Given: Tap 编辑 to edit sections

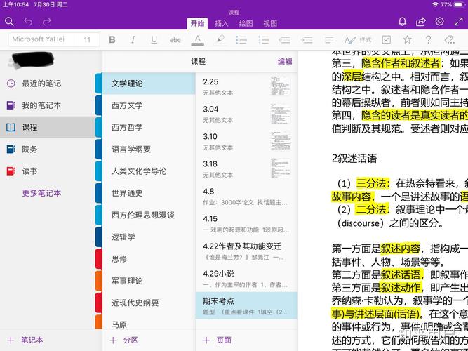Looking at the screenshot, I should [x=285, y=61].
